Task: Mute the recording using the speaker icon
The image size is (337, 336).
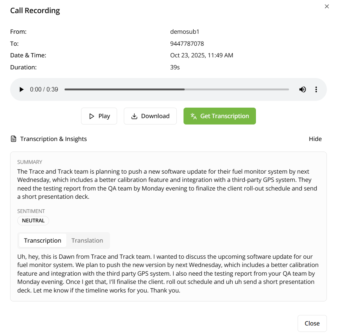Action: [x=302, y=90]
